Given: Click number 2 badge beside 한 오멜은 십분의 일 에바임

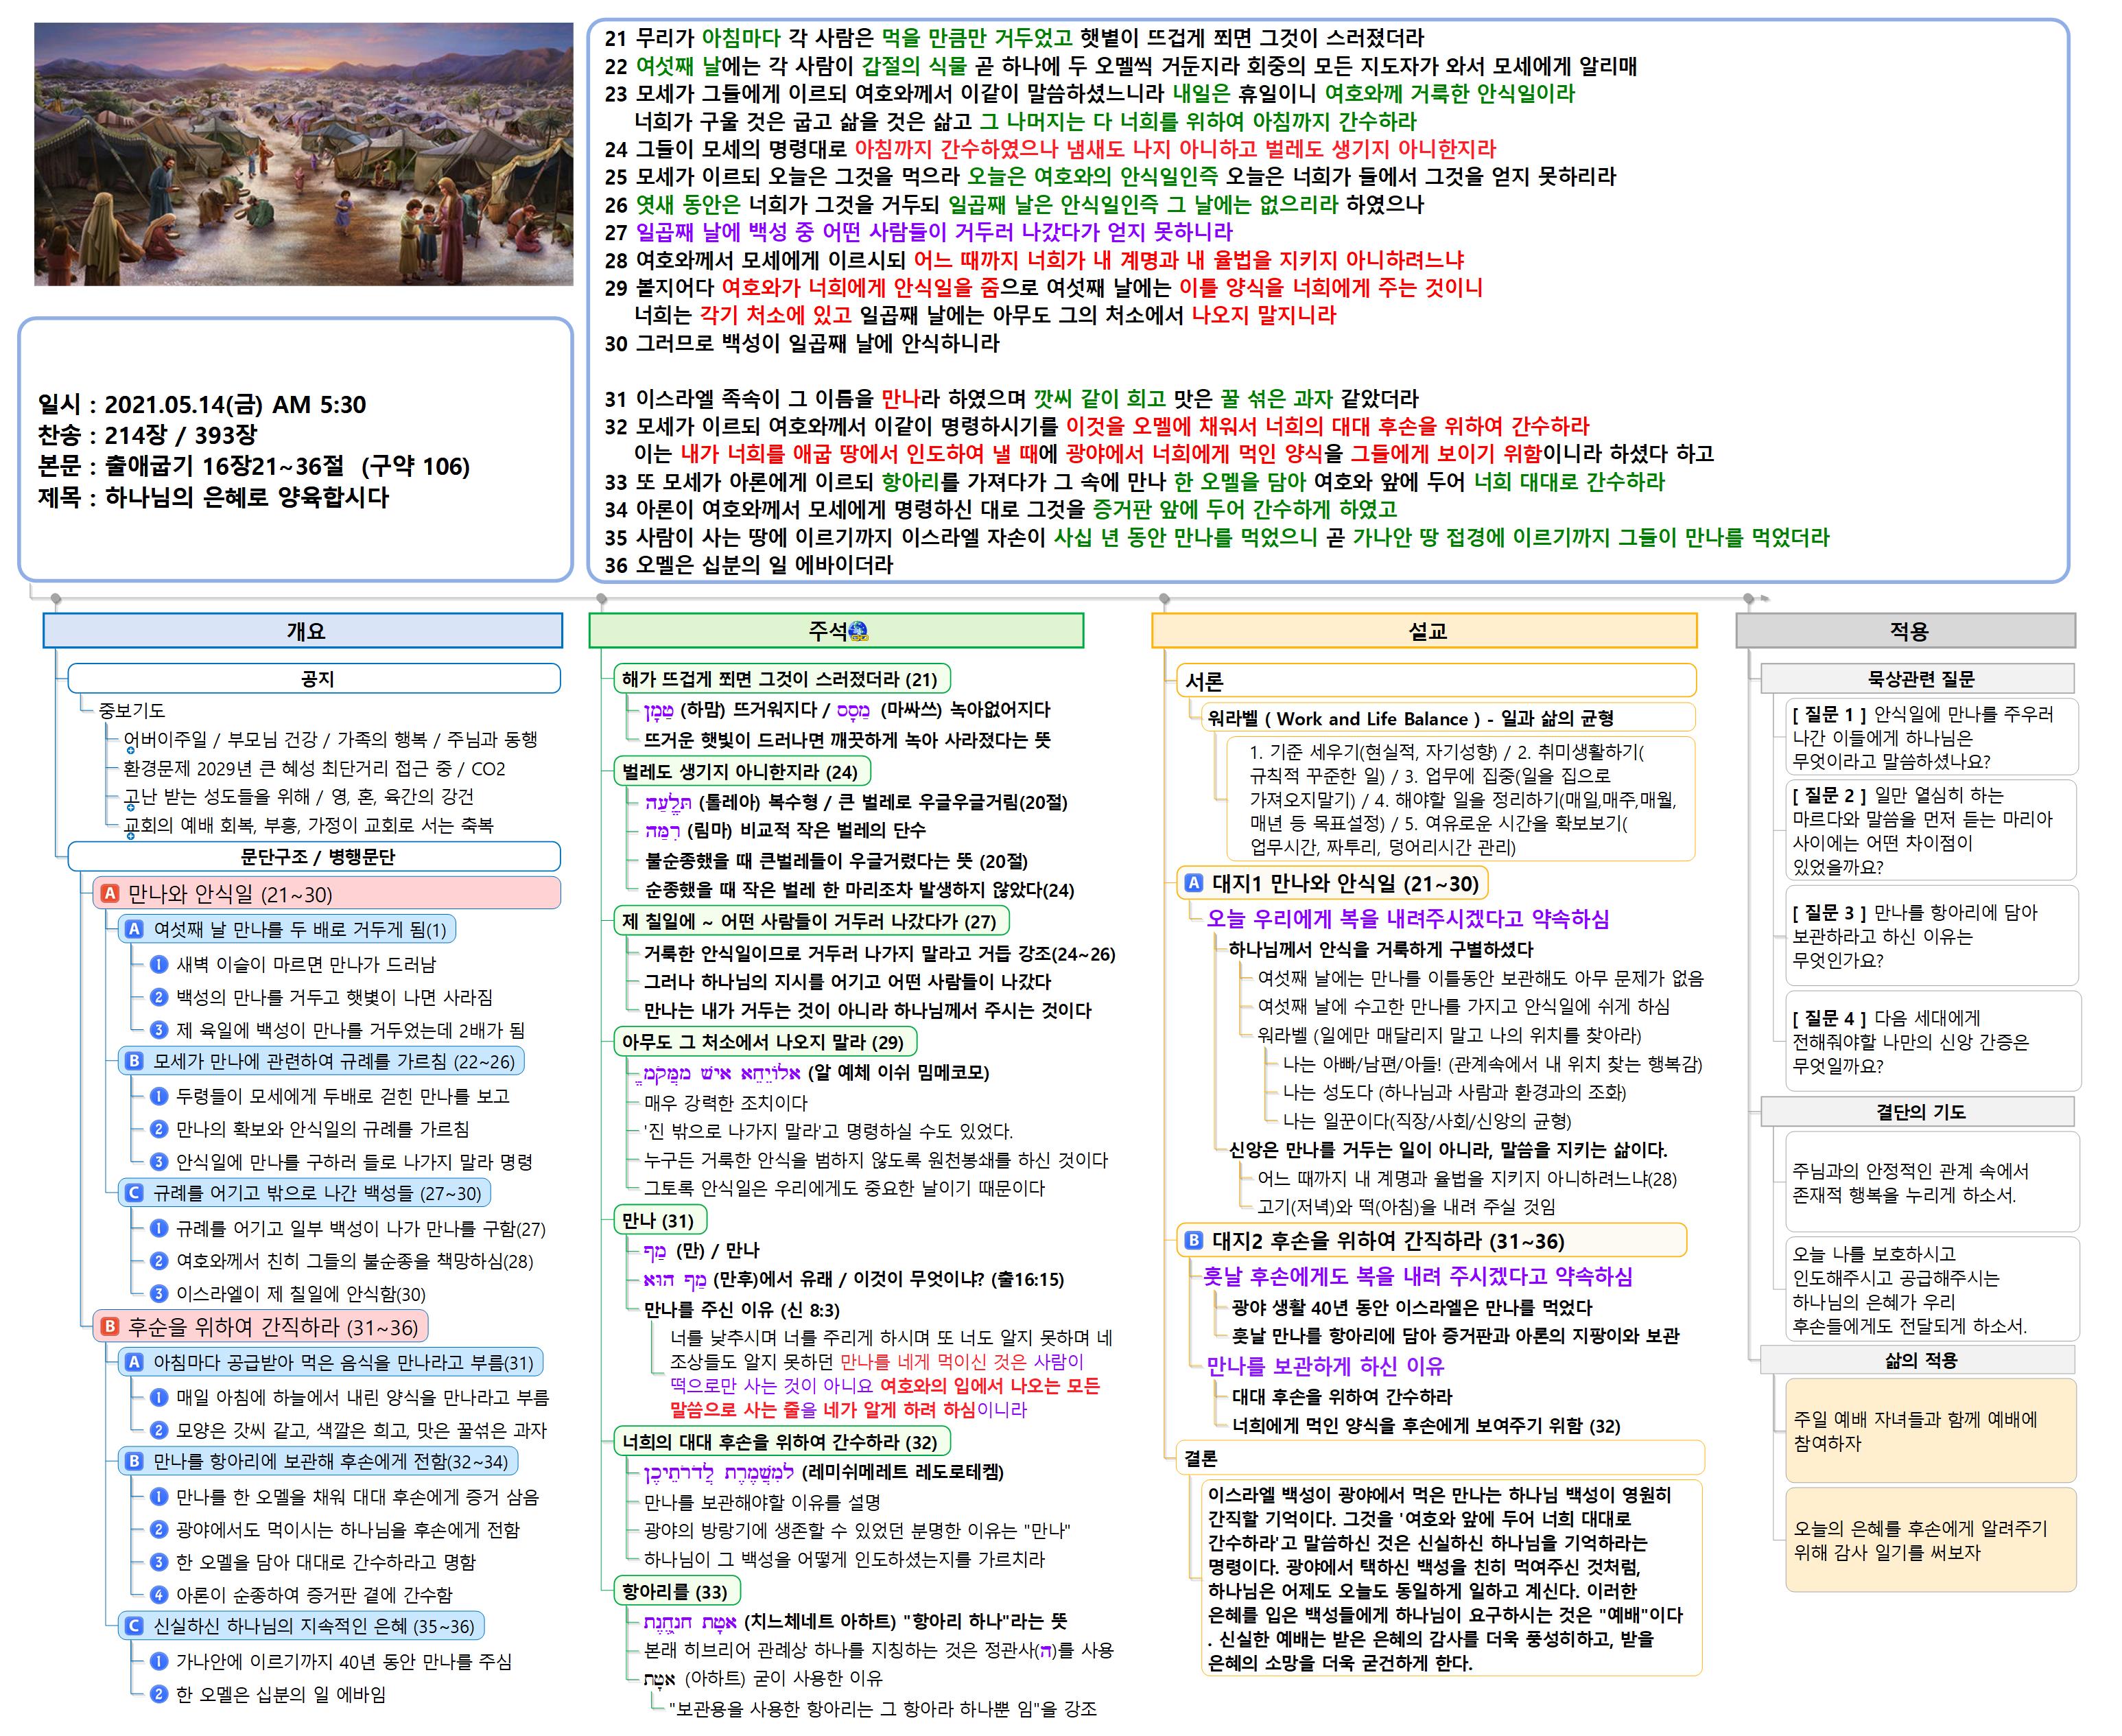Looking at the screenshot, I should click(158, 1694).
